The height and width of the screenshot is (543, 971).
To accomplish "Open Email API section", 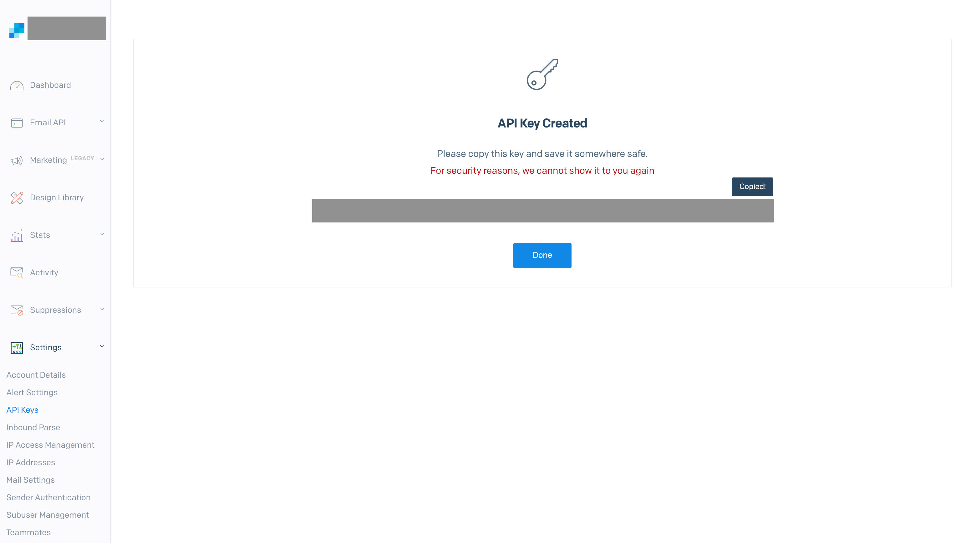I will point(57,122).
